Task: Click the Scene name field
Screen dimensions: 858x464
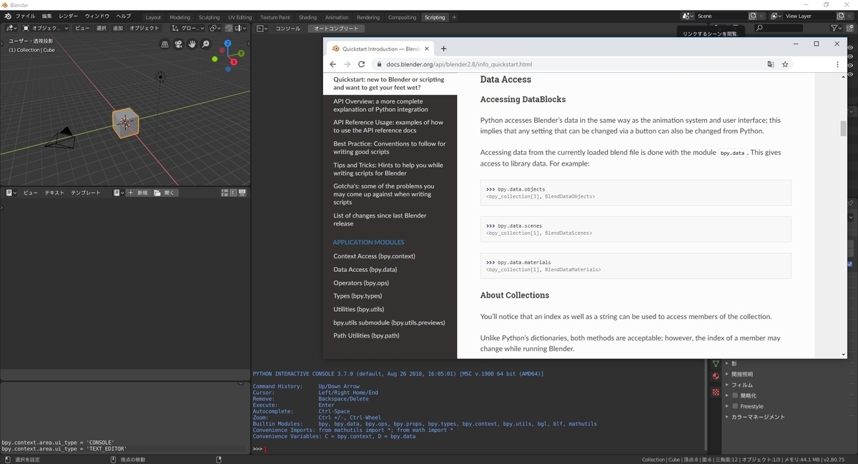Action: [721, 16]
